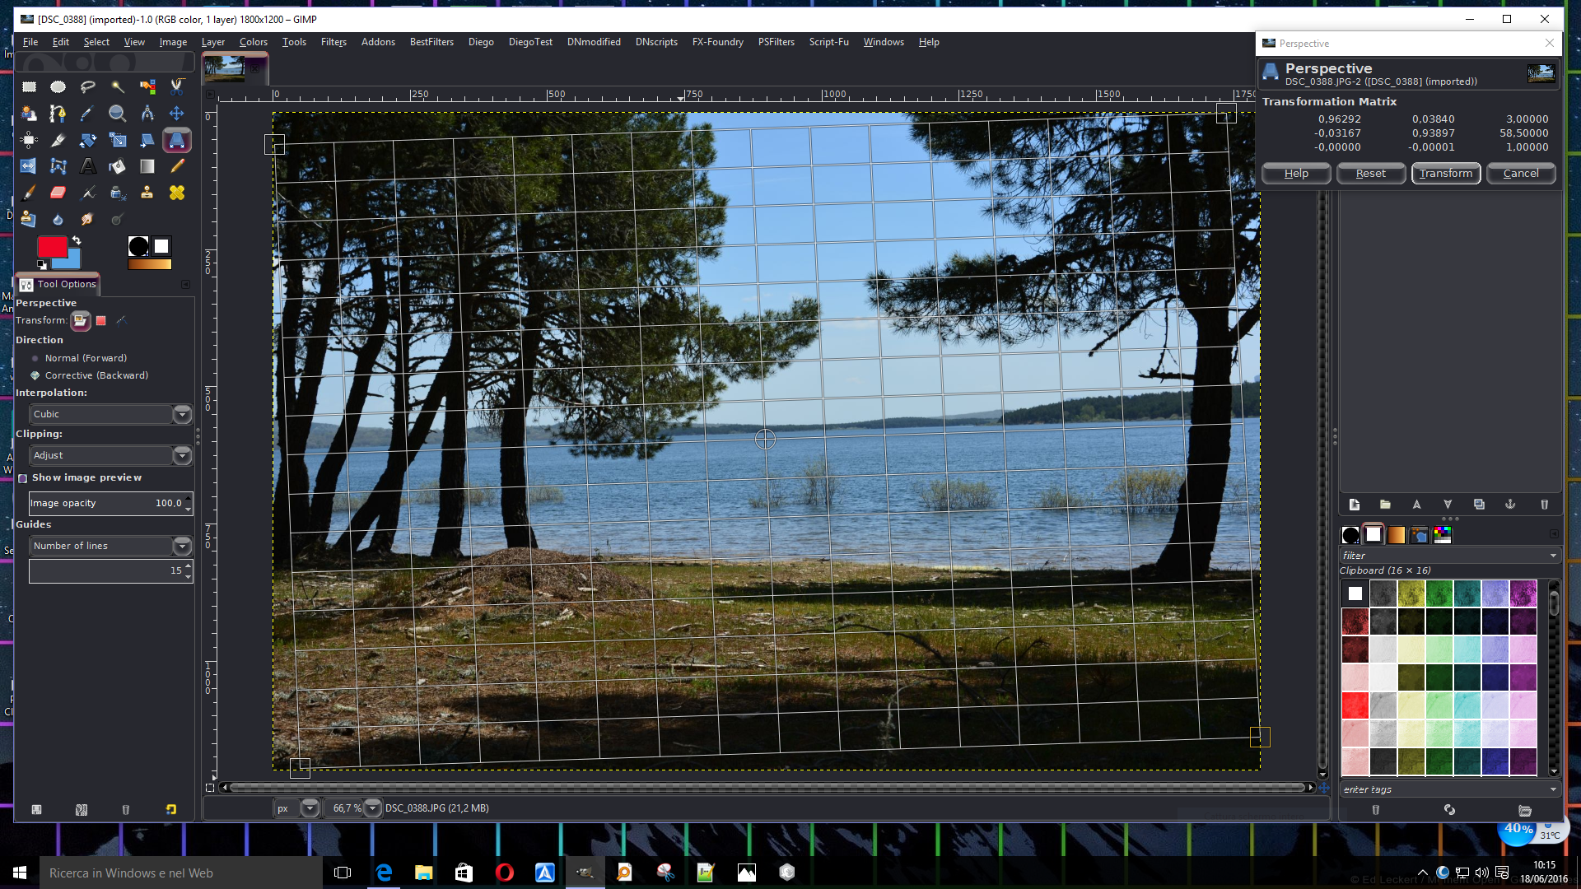Select the Bucket Fill tool
Screen dimensions: 1581x889
click(x=117, y=166)
